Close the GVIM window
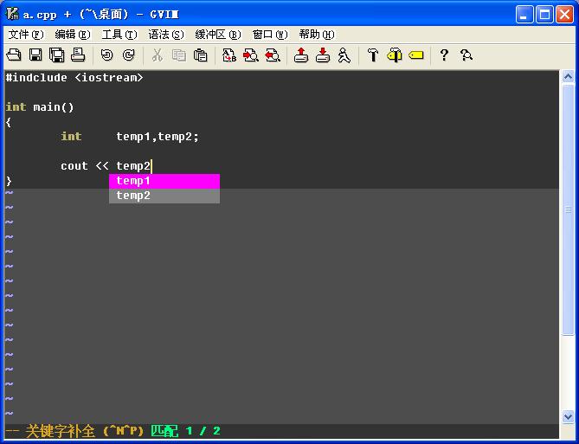The height and width of the screenshot is (444, 579). 565,15
